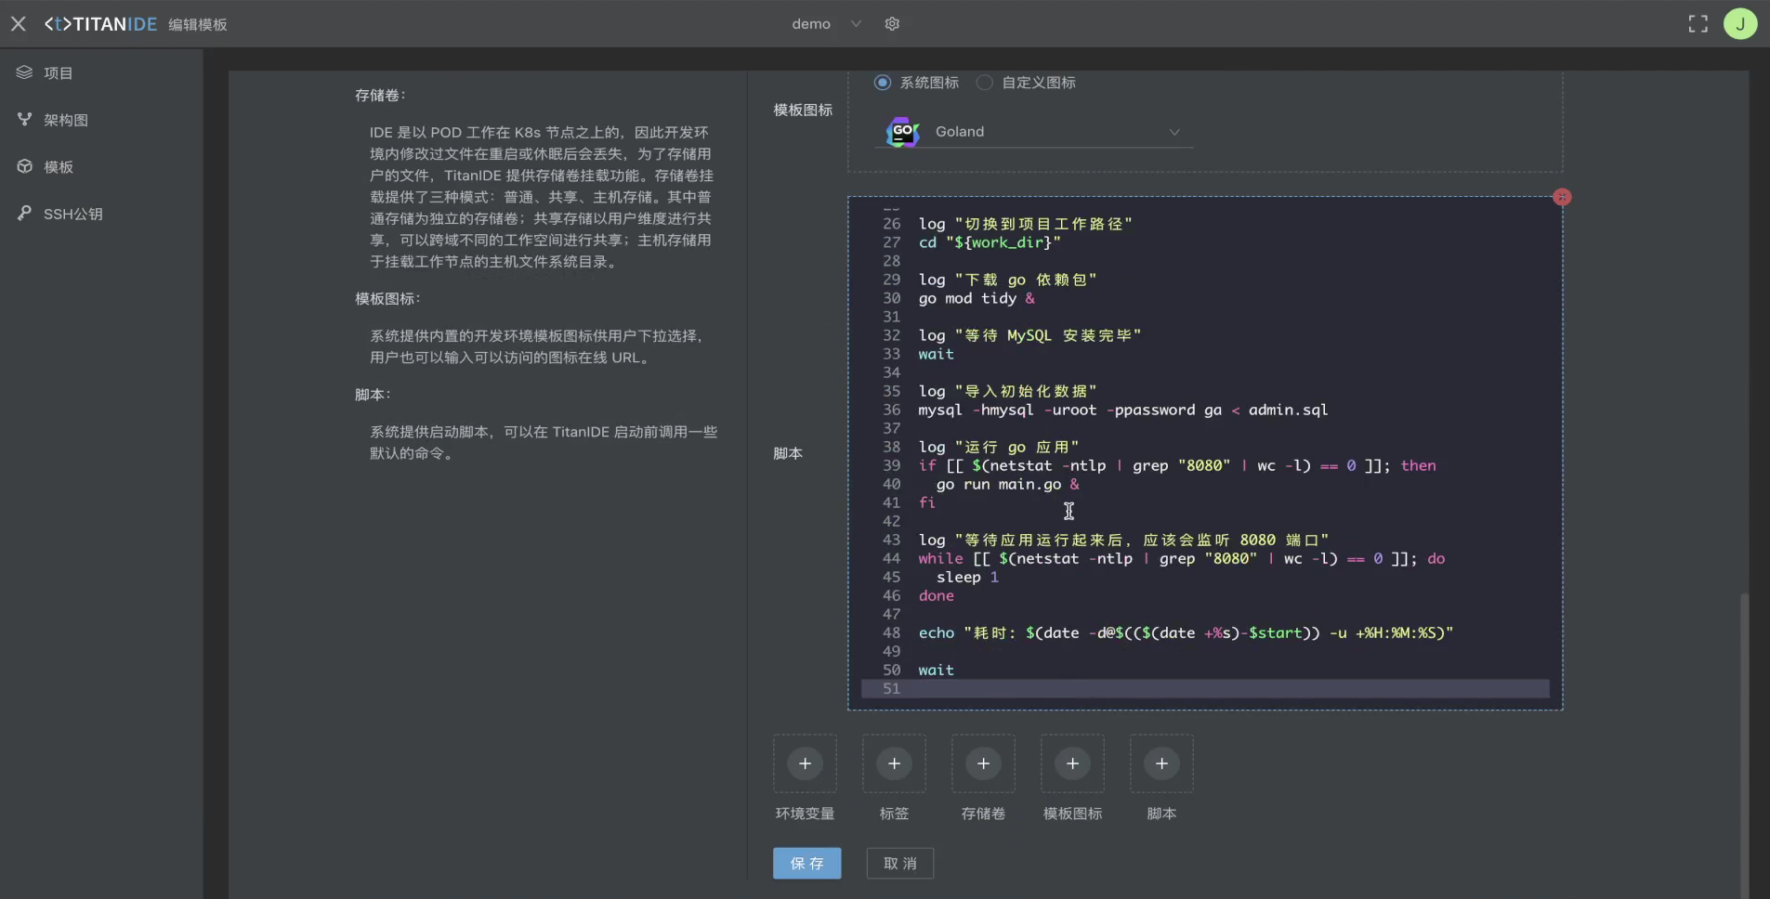Close the template editor with X icon
This screenshot has width=1770, height=899.
pyautogui.click(x=19, y=24)
